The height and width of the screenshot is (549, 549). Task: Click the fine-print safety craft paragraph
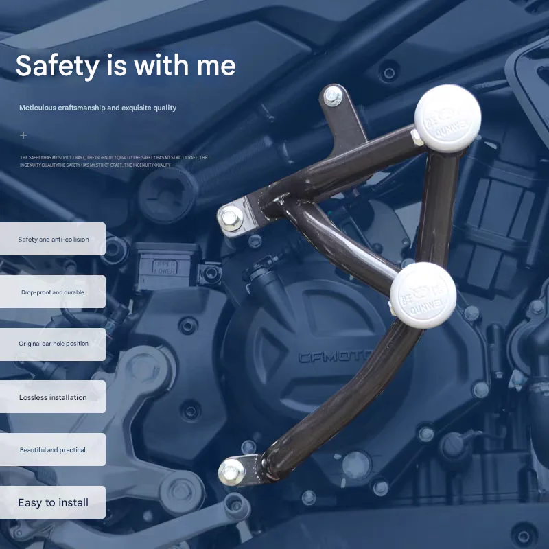pyautogui.click(x=113, y=161)
